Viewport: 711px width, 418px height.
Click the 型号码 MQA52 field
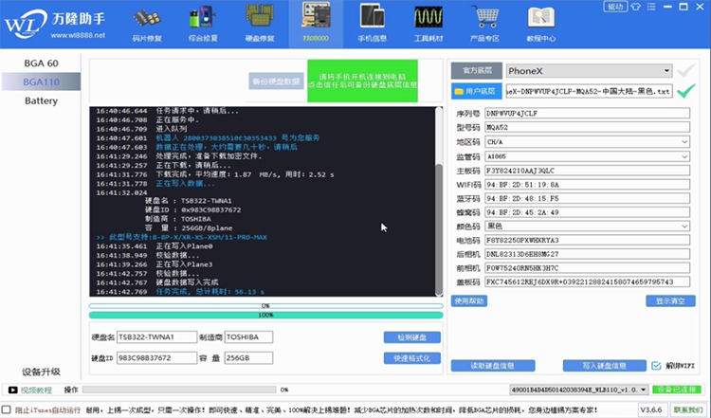coord(587,127)
